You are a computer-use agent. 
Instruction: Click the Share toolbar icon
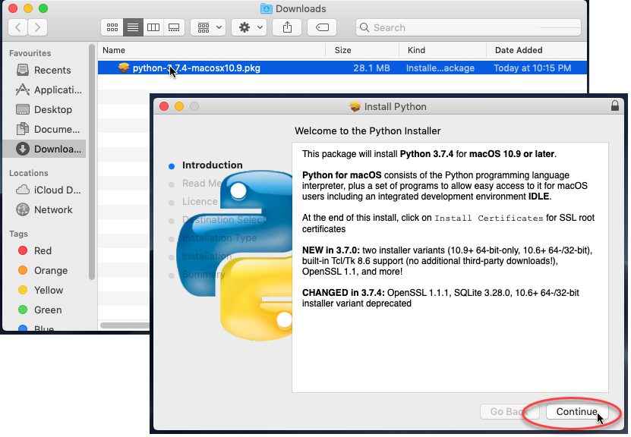287,27
